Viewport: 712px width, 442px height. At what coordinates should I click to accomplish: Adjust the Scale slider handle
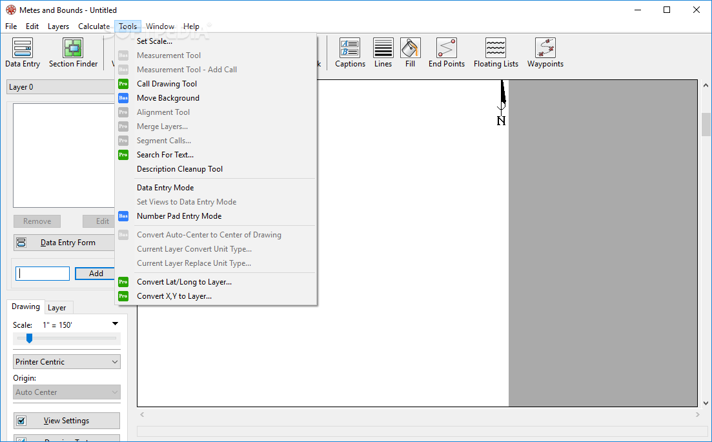tap(29, 338)
